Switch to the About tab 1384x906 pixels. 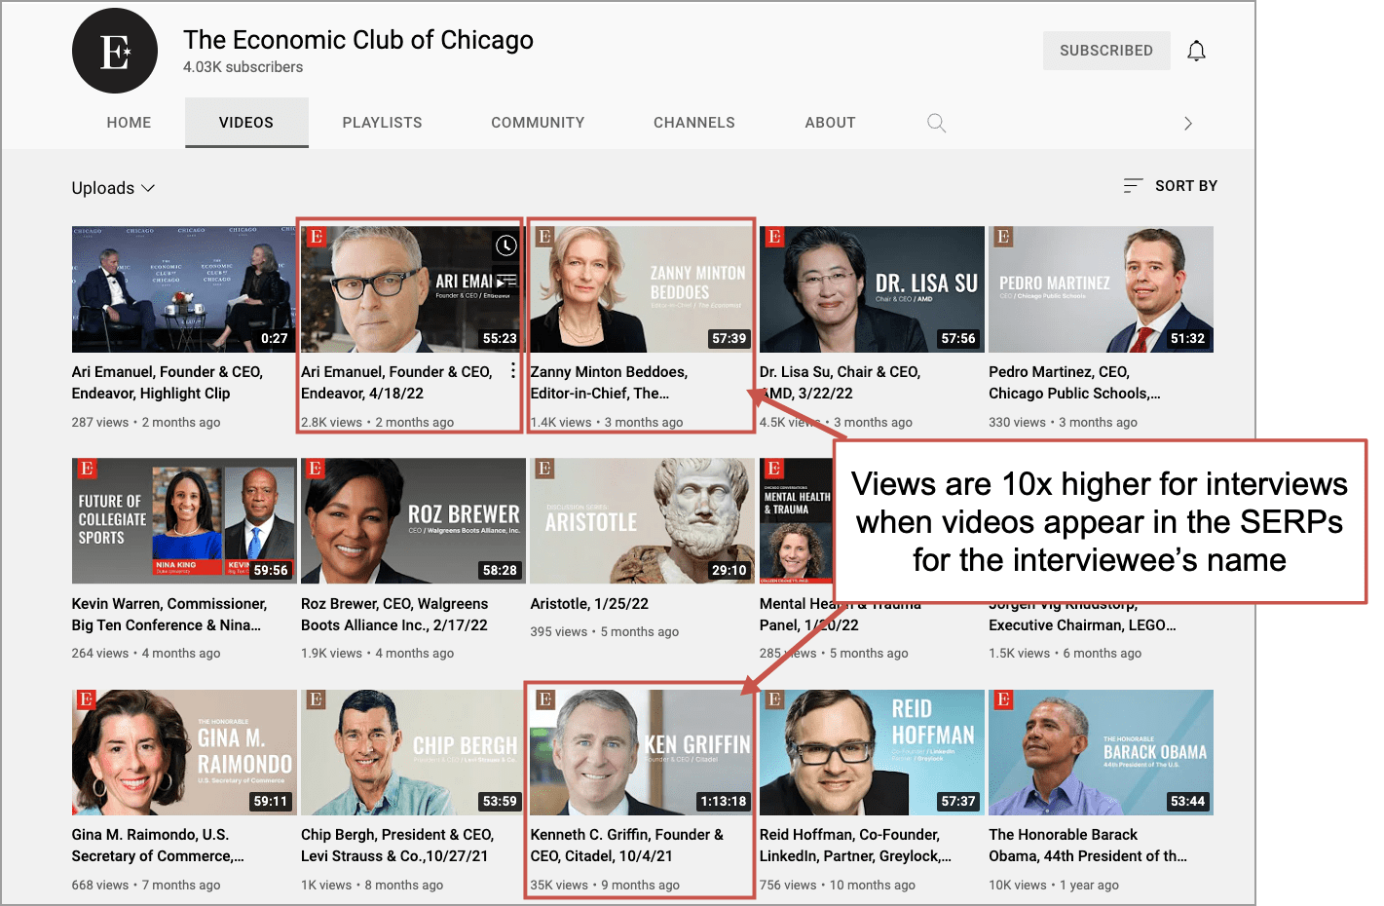[830, 123]
